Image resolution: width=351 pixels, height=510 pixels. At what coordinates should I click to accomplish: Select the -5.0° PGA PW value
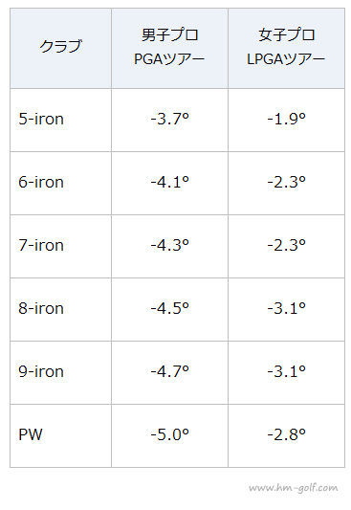point(169,434)
